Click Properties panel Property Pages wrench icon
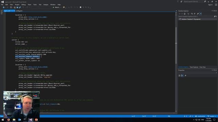The height and width of the screenshot is (122, 218). click(x=185, y=76)
